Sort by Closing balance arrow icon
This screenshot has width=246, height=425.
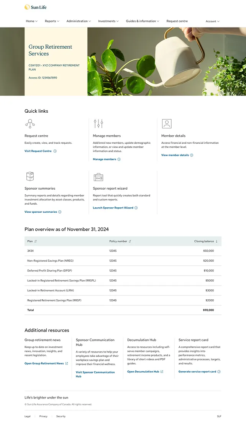pos(216,241)
